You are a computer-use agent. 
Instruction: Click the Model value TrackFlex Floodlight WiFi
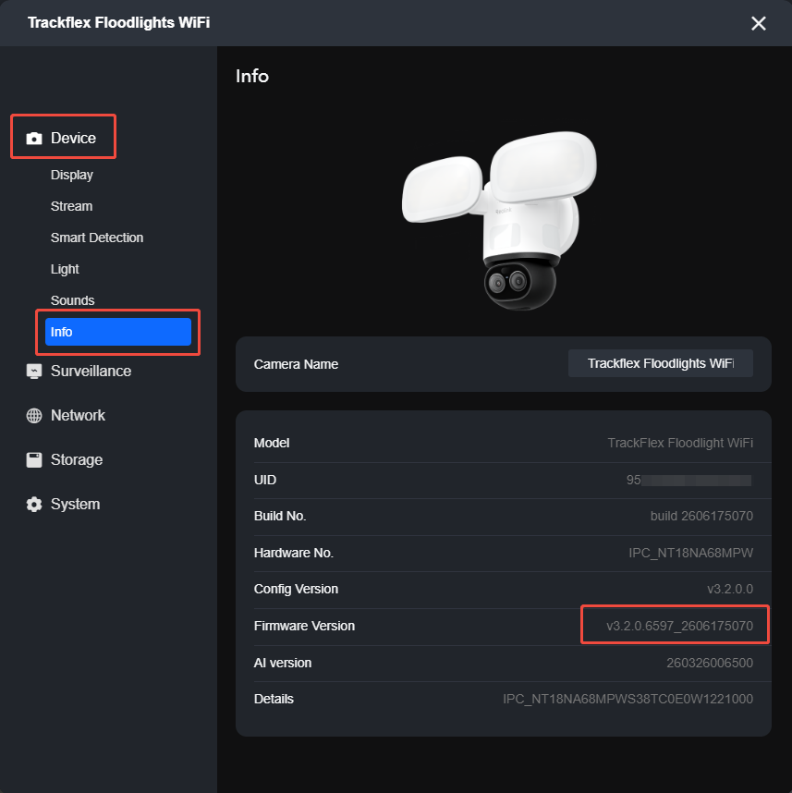coord(680,443)
